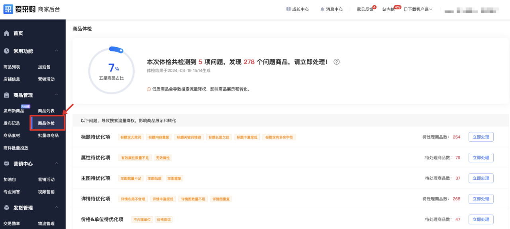Screen dimensions: 510x229
Task: Click the 爱采购 logo icon
Action: 8,9
